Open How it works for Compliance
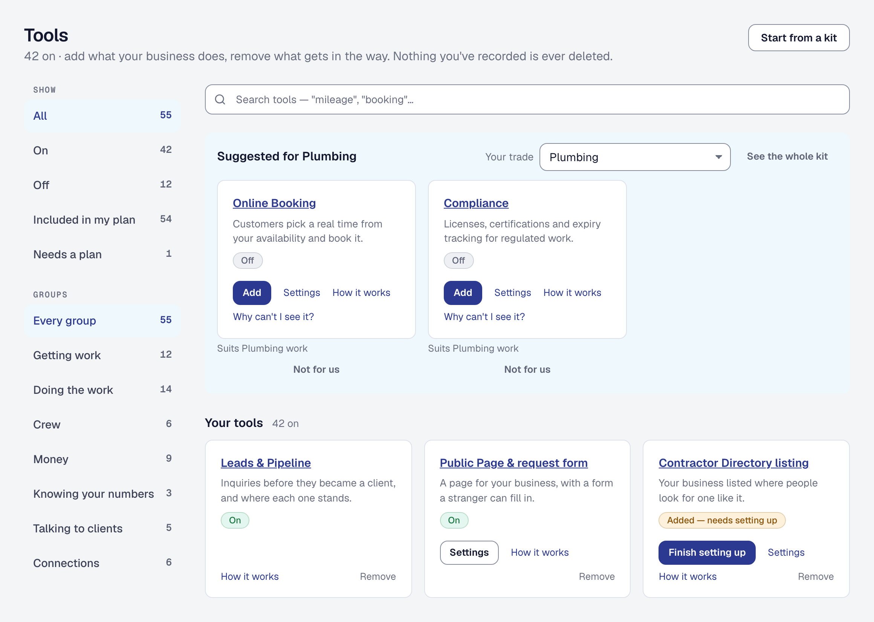 [x=572, y=293]
